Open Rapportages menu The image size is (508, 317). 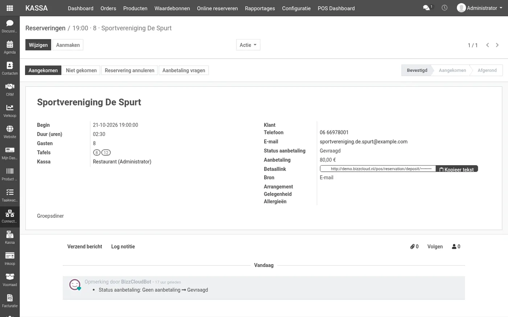pos(260,8)
